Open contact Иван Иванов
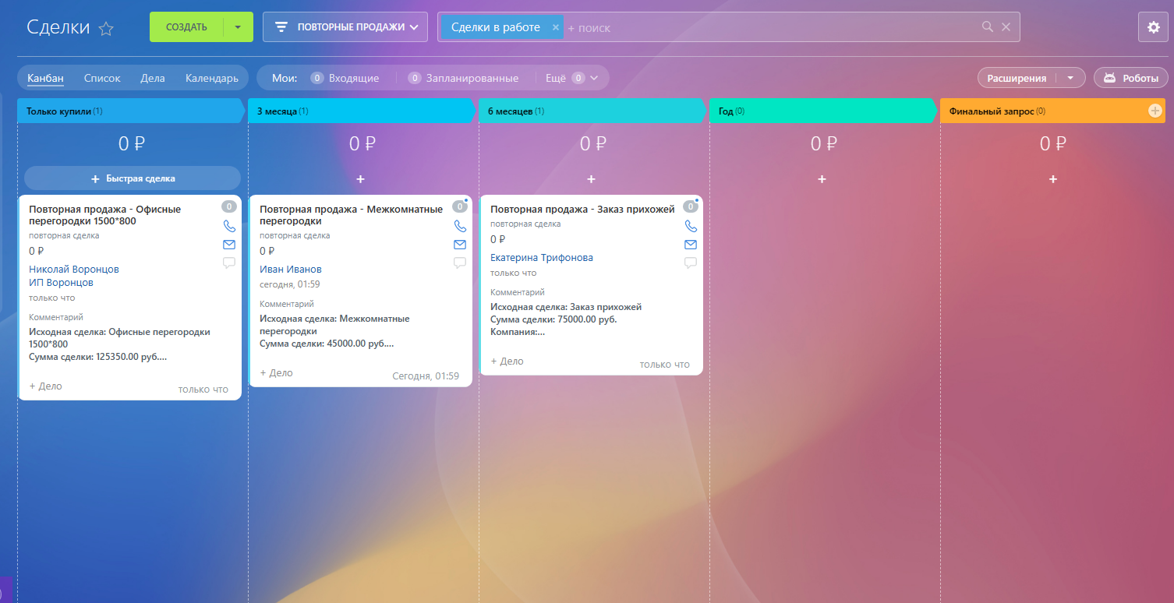This screenshot has width=1174, height=603. point(291,270)
